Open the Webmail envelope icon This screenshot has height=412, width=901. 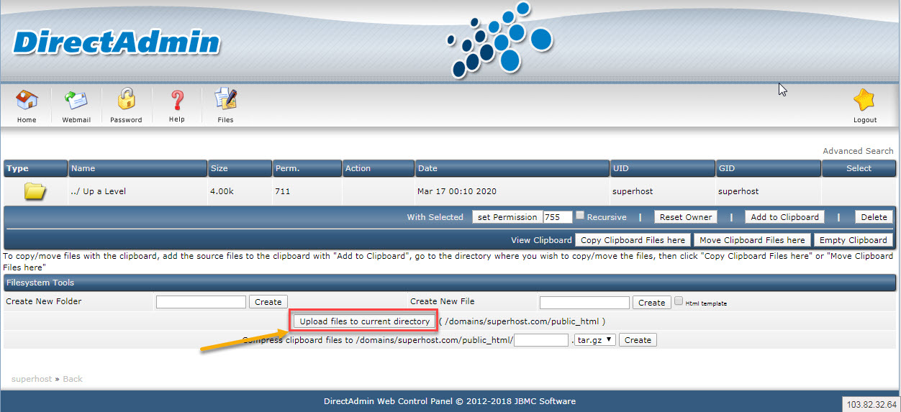tap(76, 101)
